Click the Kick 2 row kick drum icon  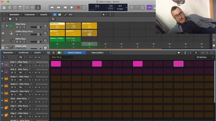click(6, 71)
